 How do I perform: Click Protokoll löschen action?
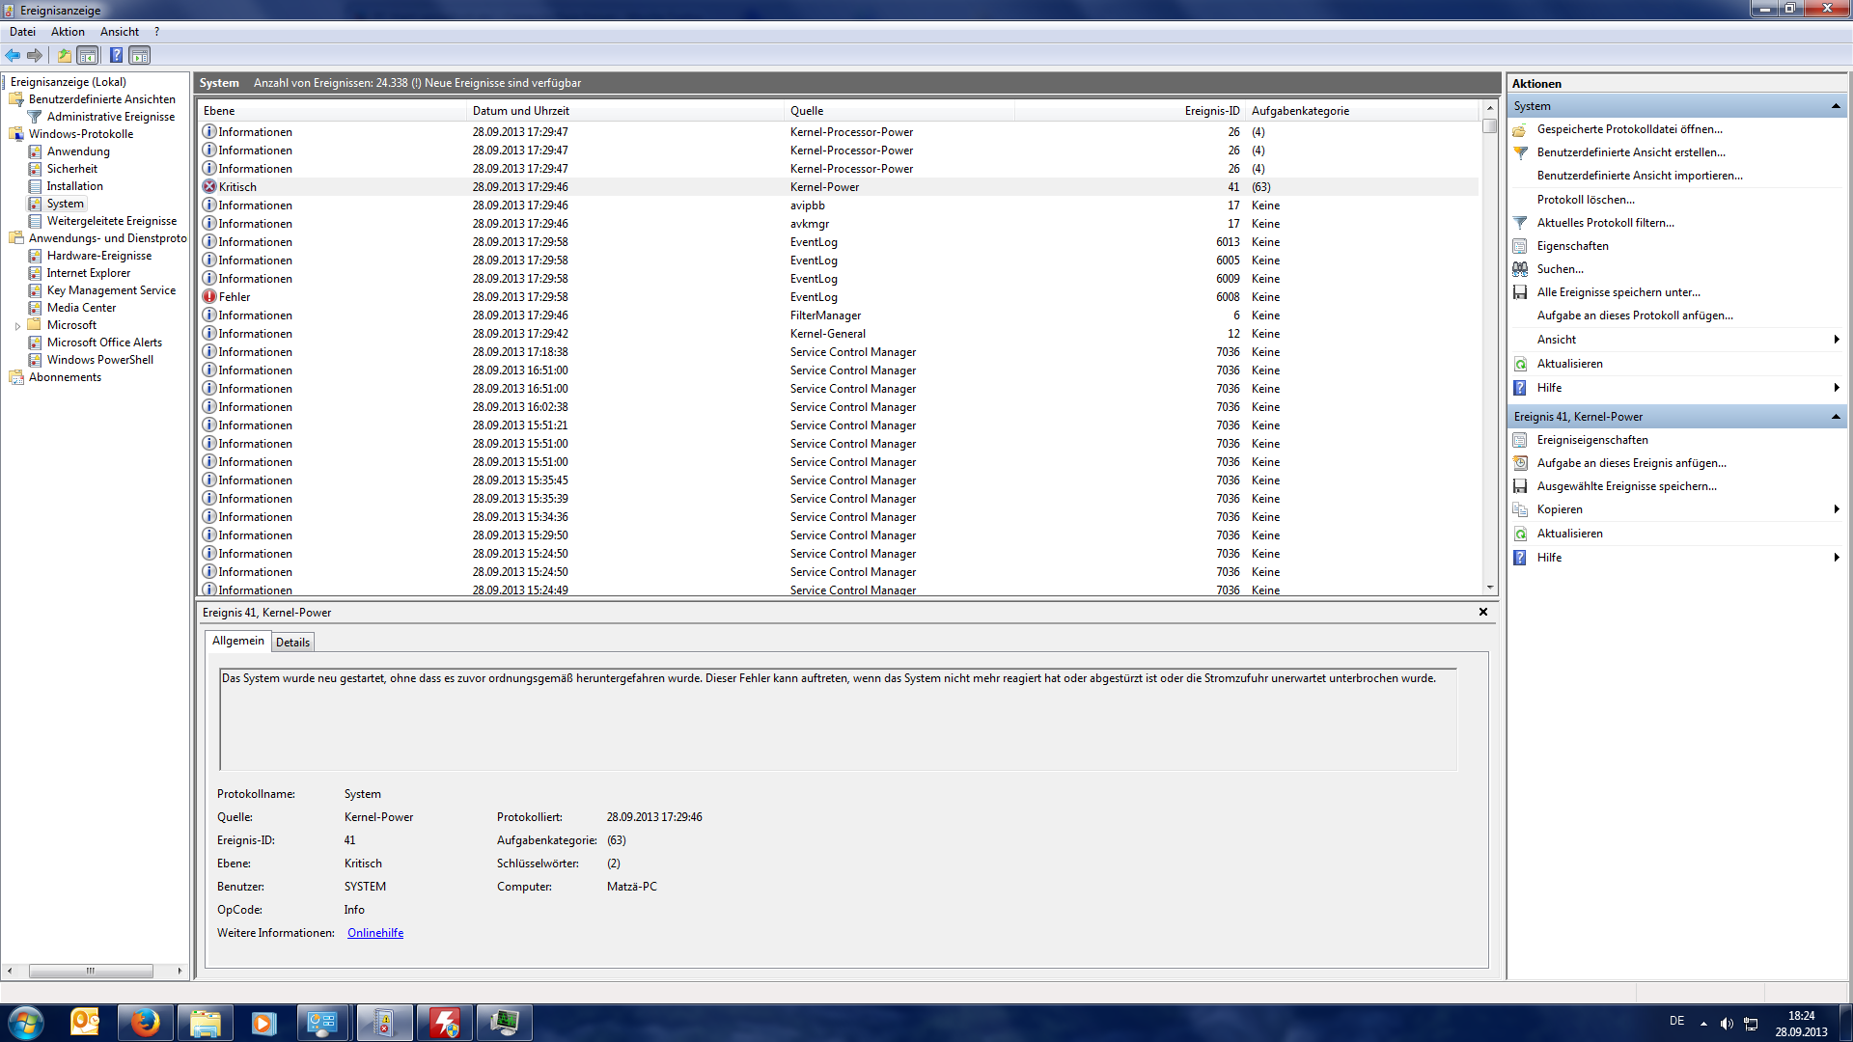pyautogui.click(x=1586, y=200)
